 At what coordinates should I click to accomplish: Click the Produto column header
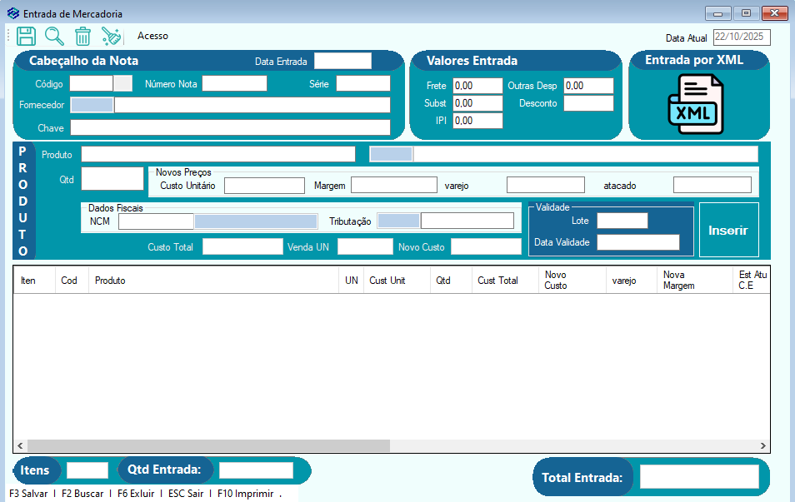110,281
